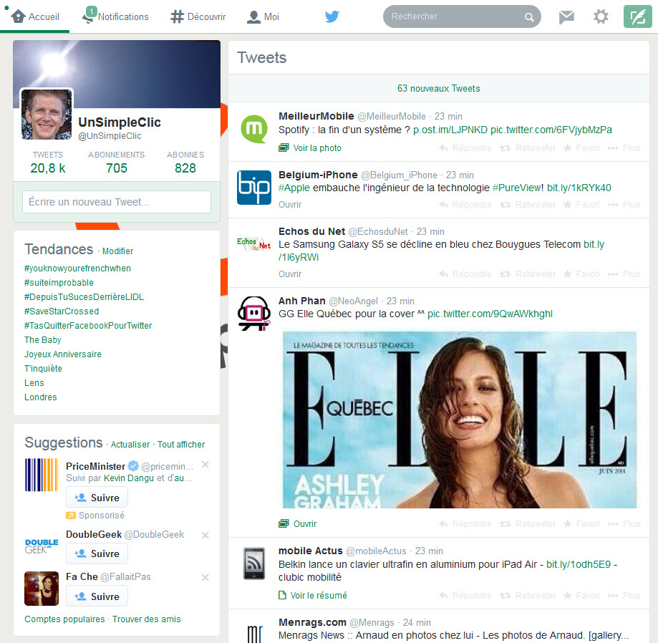
Task: Retweet Echos du Net Samsung tweet
Action: pos(528,274)
